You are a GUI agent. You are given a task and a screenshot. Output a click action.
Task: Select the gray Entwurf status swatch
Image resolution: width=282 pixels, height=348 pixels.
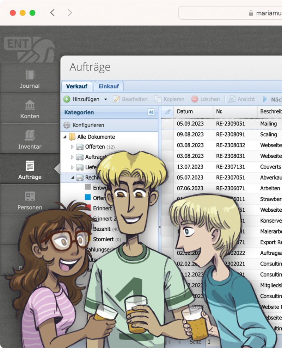point(88,187)
